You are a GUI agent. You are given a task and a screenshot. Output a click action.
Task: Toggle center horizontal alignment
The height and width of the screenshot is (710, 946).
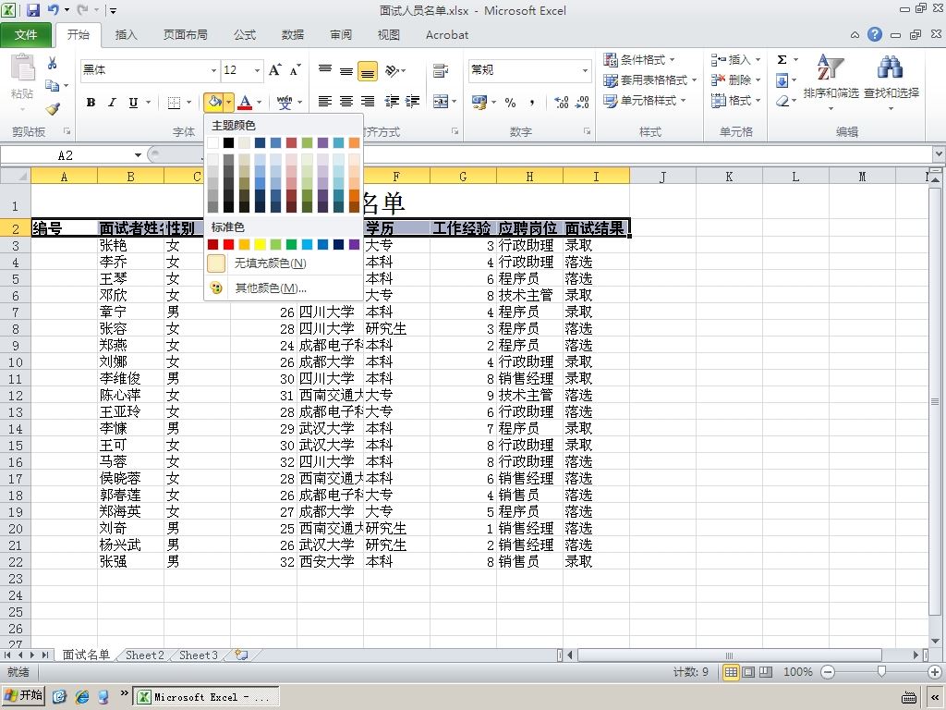tap(346, 102)
